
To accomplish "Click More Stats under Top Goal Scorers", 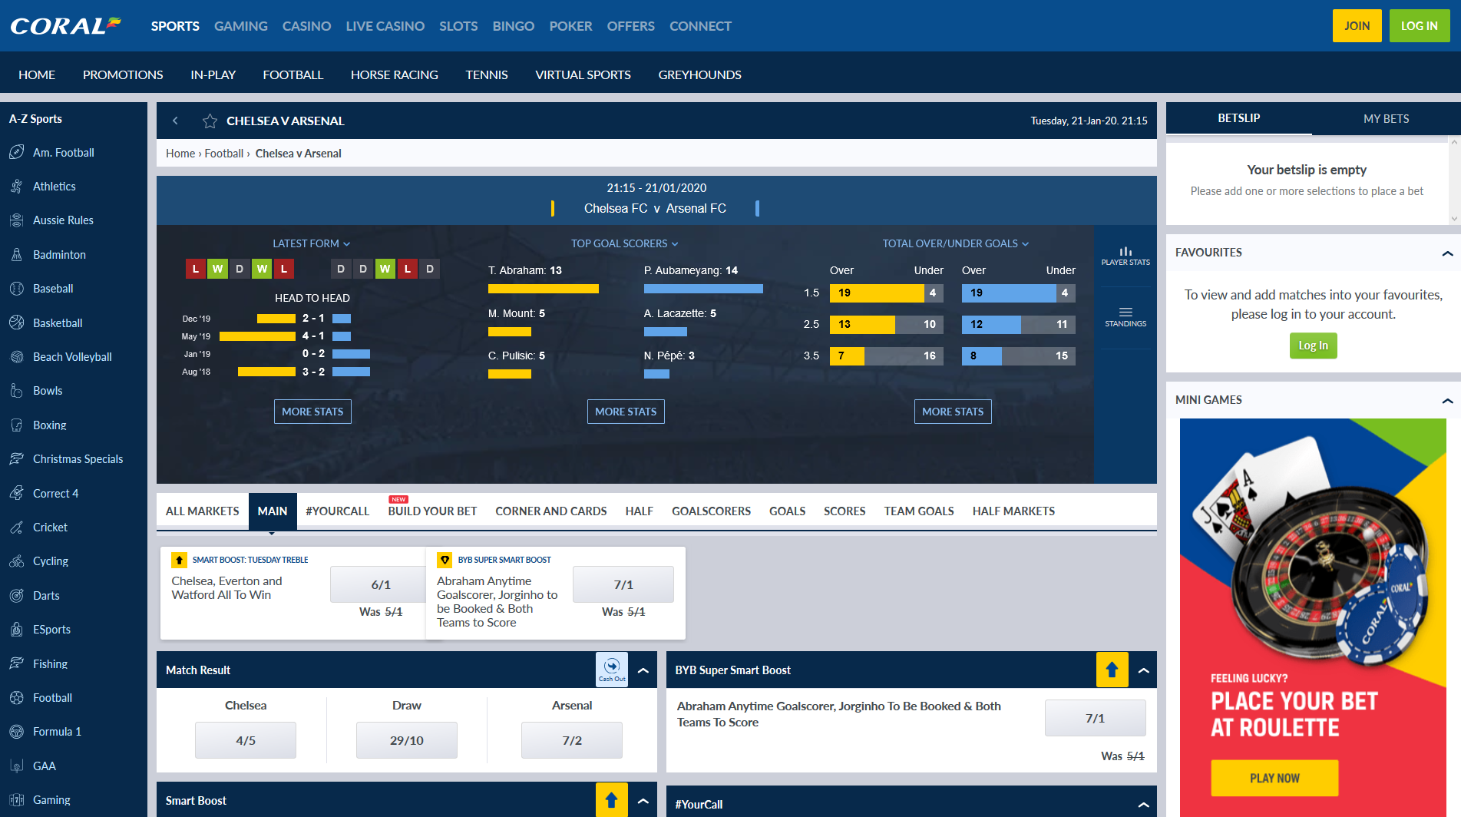I will (x=626, y=412).
